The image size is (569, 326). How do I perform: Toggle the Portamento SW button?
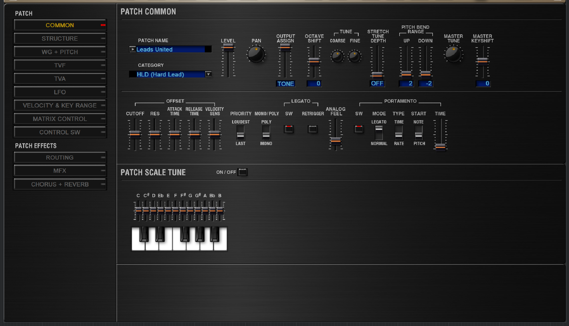tap(359, 129)
